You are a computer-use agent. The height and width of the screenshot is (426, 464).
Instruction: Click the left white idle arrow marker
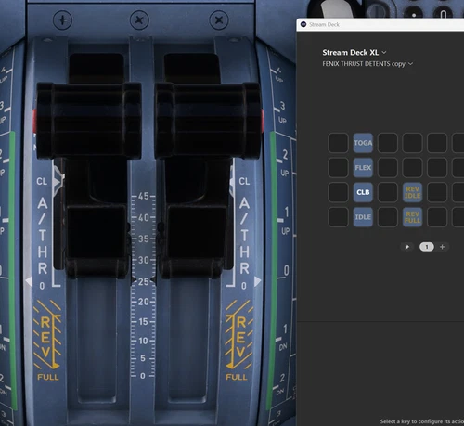29,281
